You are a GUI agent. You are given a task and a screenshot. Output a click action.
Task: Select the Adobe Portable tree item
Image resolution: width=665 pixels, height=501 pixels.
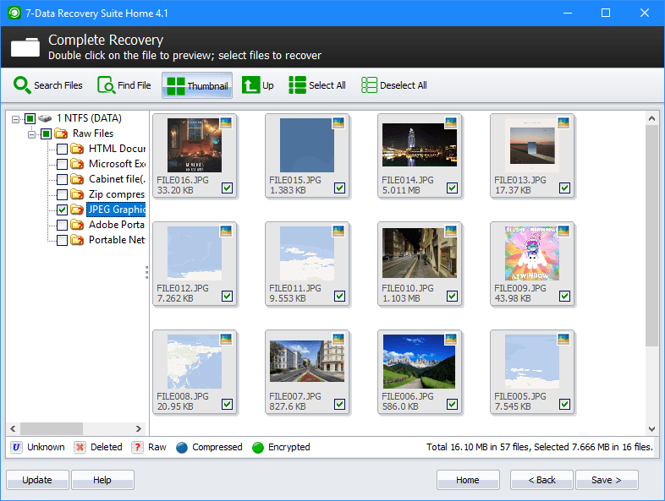pos(117,225)
